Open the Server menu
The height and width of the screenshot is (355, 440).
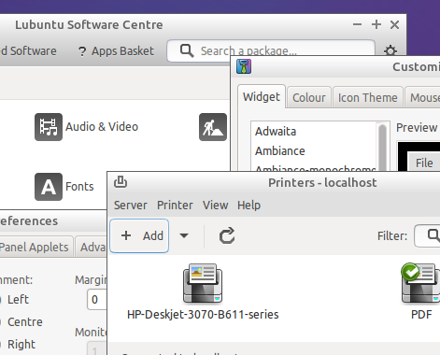coord(131,206)
